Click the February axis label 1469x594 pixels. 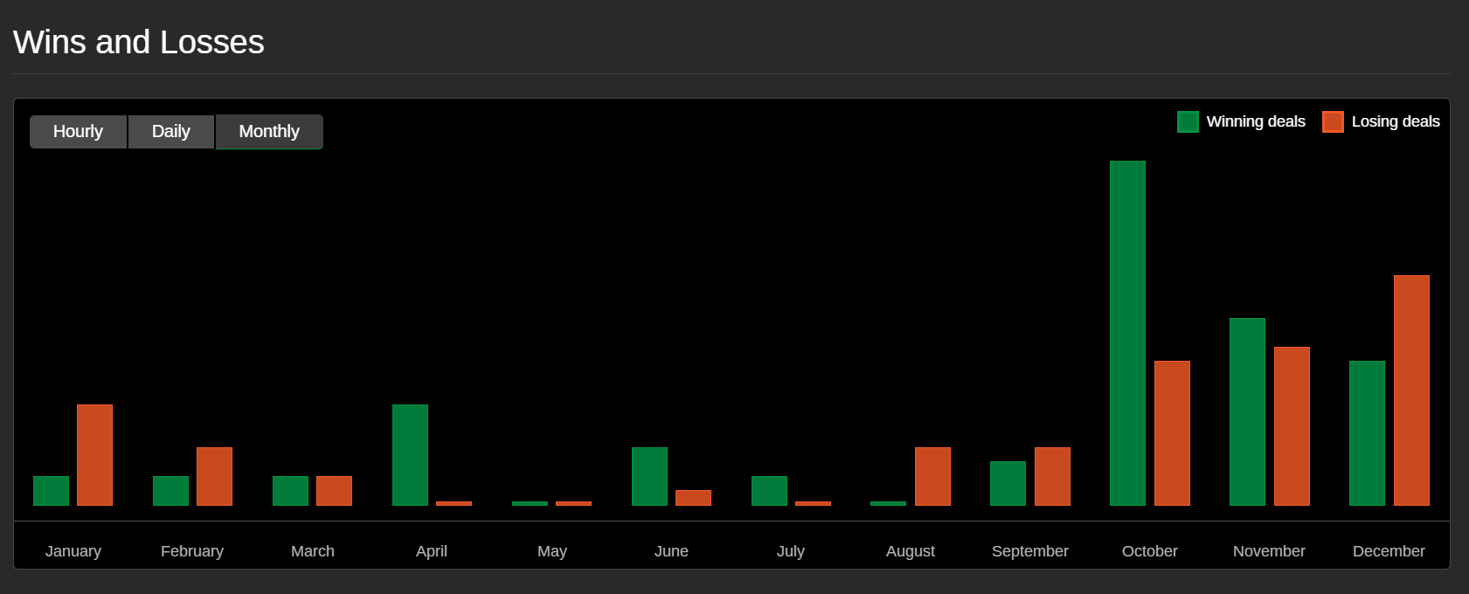pos(192,551)
